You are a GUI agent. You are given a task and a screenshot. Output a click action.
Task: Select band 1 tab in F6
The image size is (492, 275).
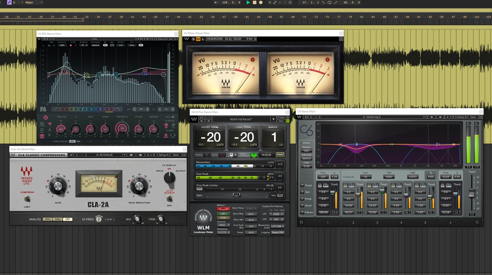click(x=65, y=109)
